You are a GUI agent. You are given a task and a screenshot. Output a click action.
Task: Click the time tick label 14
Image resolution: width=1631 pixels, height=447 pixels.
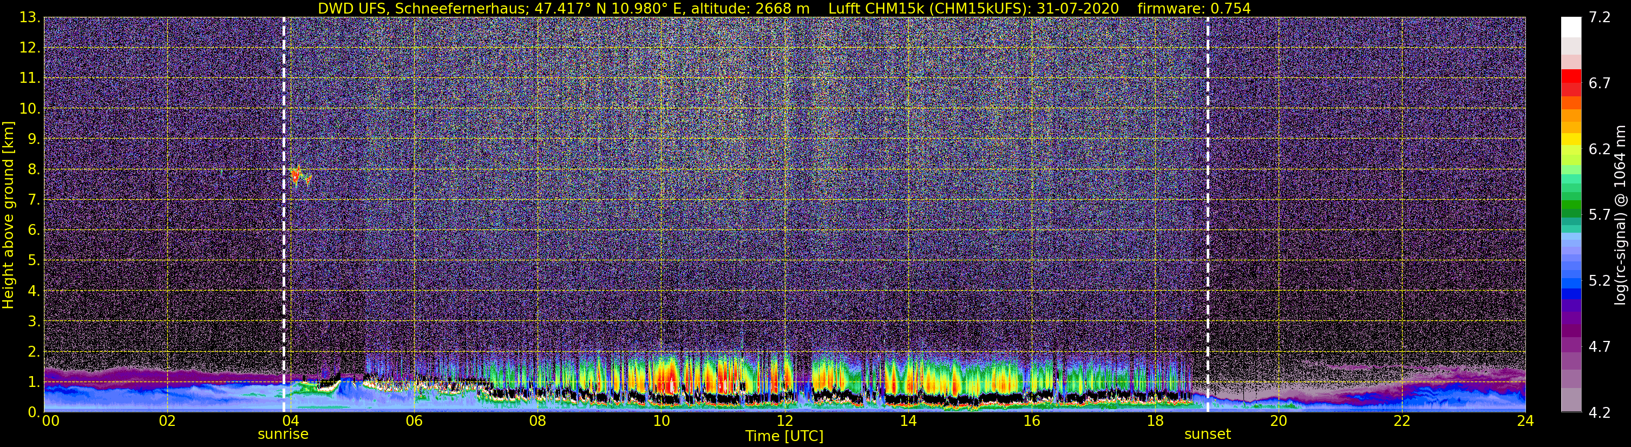pyautogui.click(x=908, y=422)
